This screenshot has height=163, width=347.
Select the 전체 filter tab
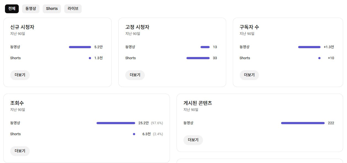[x=12, y=9]
